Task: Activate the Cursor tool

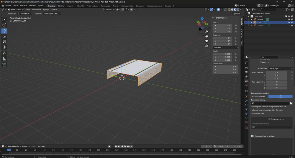Action: [4, 25]
